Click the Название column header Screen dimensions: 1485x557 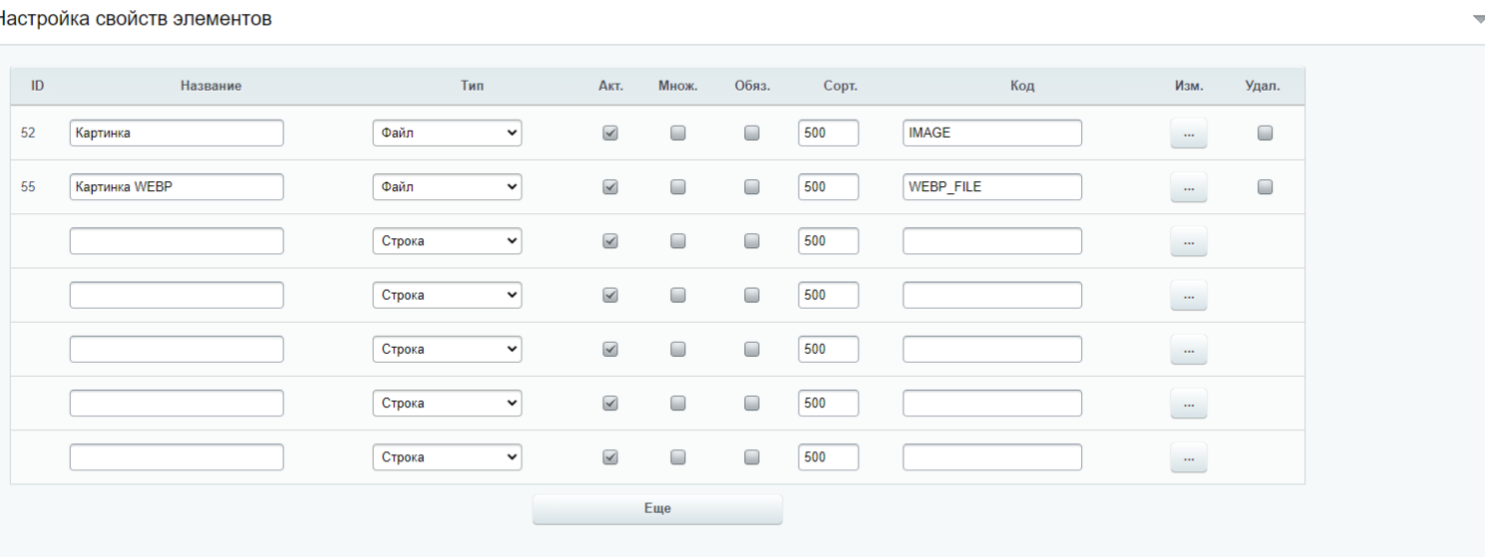[210, 87]
